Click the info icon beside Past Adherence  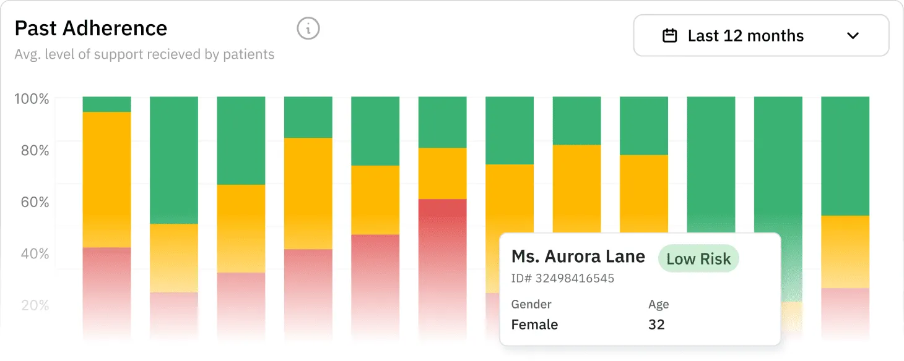pos(308,28)
